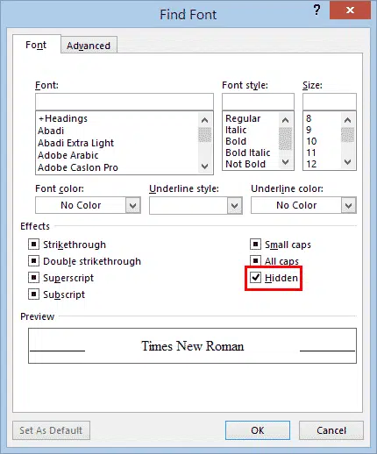The image size is (377, 454).
Task: Click the Cancel button
Action: click(x=331, y=430)
